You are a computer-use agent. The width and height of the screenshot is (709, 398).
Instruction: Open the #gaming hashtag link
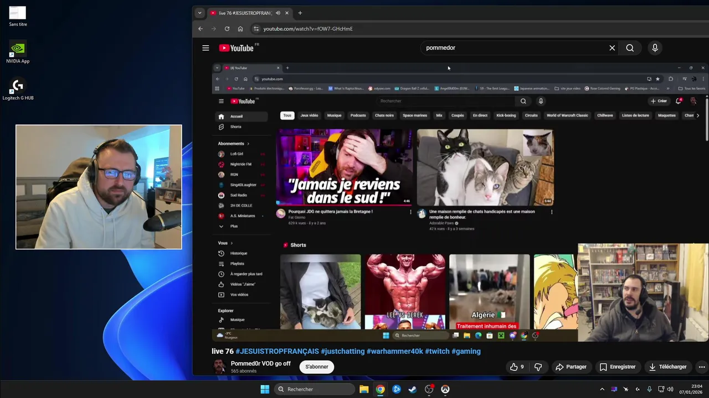(466, 351)
